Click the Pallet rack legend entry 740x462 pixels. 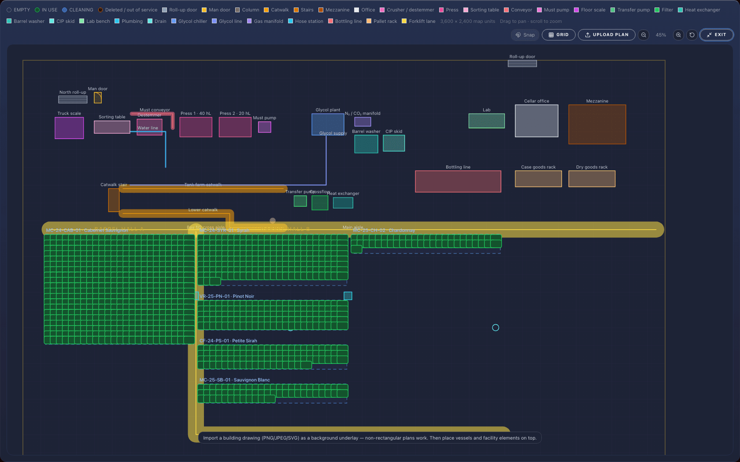click(382, 21)
